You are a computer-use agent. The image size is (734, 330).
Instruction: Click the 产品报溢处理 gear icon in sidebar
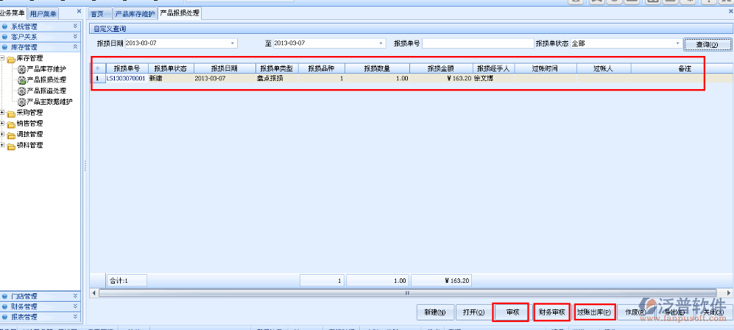21,91
